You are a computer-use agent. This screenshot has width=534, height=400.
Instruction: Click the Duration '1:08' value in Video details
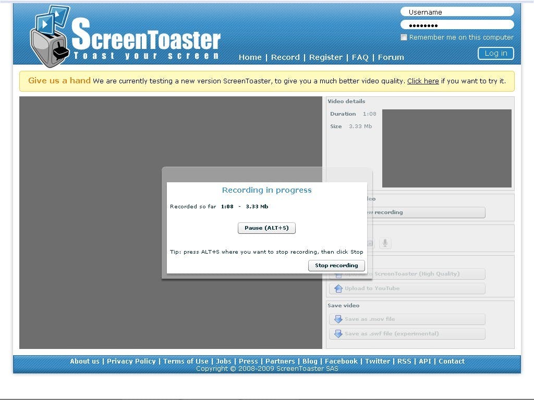pos(370,114)
